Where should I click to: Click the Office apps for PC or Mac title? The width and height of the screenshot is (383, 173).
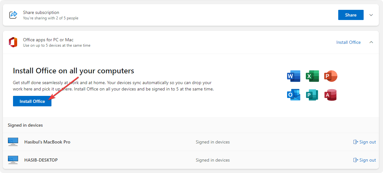click(48, 40)
